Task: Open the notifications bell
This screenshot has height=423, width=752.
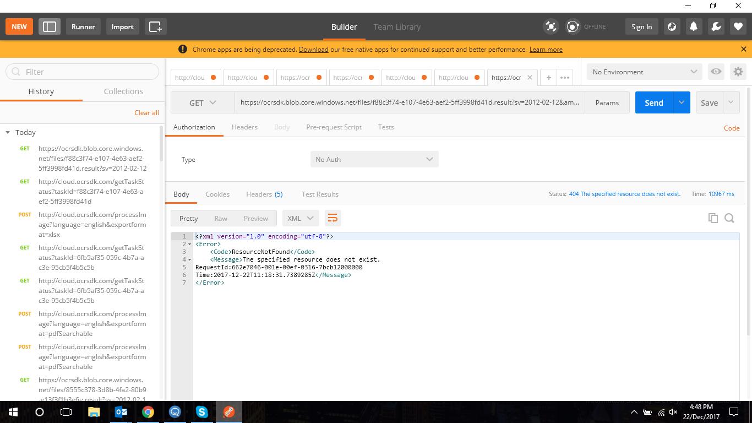Action: point(693,26)
